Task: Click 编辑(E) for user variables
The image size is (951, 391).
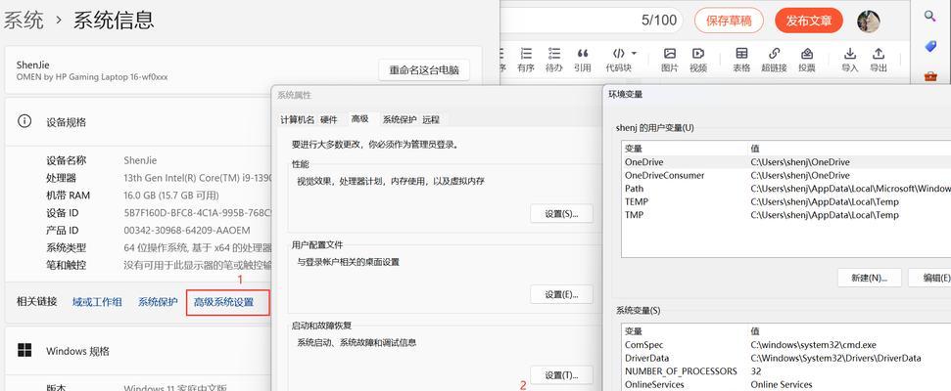Action: pos(929,278)
